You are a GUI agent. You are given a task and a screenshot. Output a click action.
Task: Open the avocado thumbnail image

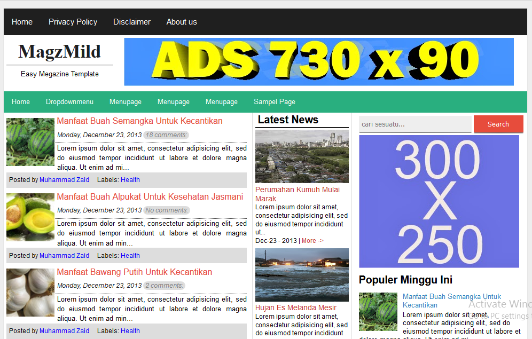[30, 217]
